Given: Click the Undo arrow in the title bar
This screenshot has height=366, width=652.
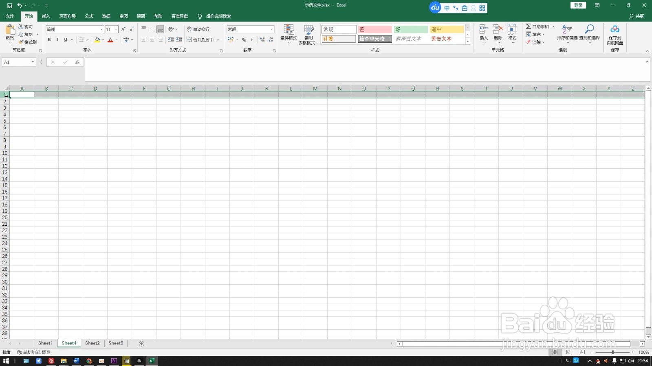Looking at the screenshot, I should pyautogui.click(x=19, y=6).
